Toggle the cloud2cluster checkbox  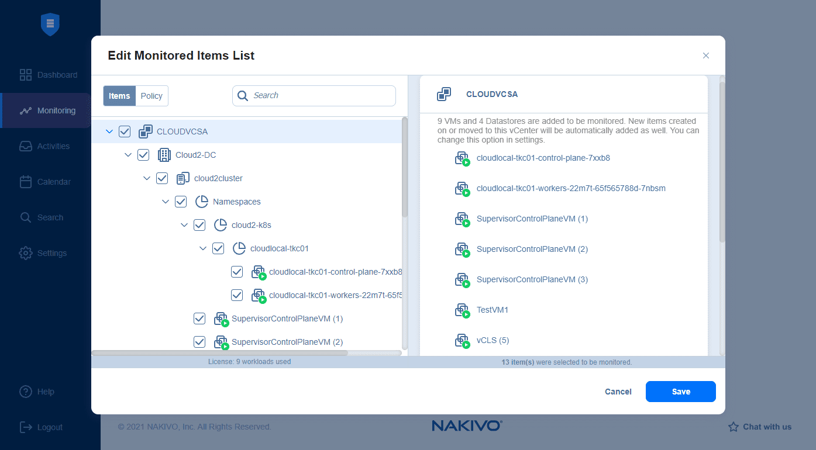coord(162,178)
